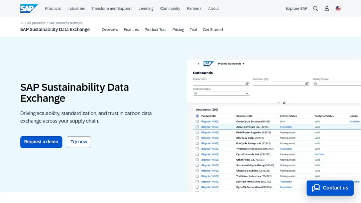Click the pin header icon above Outbounds table

pyautogui.click(x=284, y=103)
